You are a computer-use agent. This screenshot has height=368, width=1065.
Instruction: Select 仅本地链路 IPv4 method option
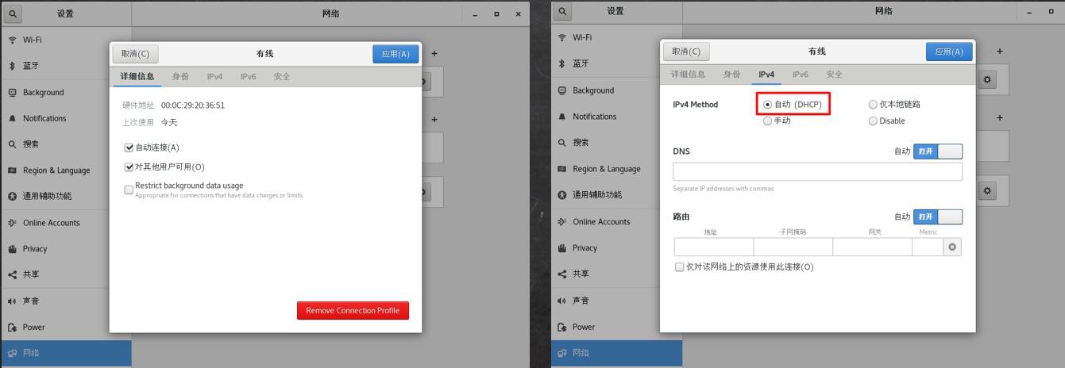coord(873,105)
